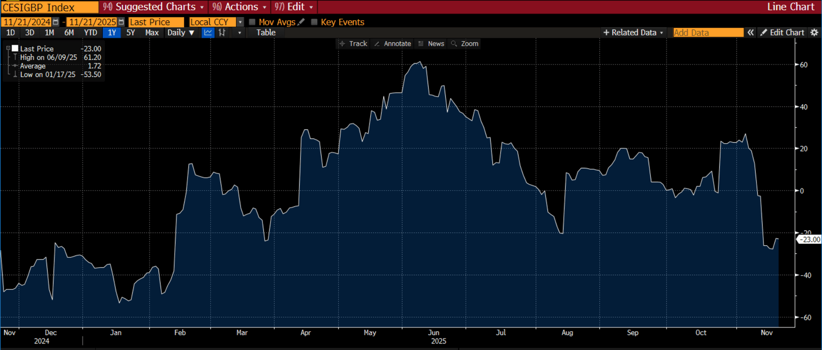Image resolution: width=822 pixels, height=350 pixels.
Task: Open the Suggested Charts menu
Action: coord(153,7)
